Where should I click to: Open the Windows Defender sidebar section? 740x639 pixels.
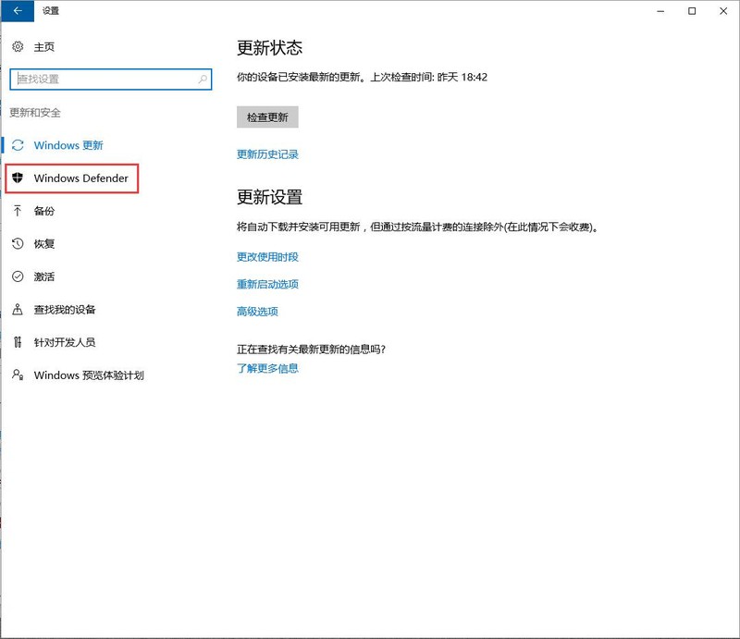(x=81, y=178)
